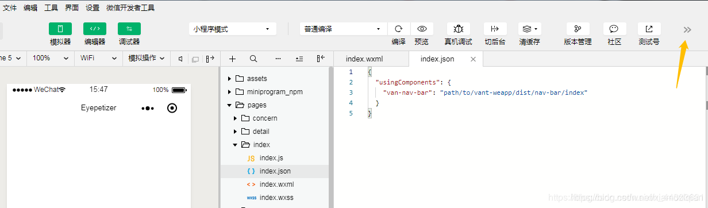
Task: Click the "van-nav-bar" key in code
Action: 409,93
